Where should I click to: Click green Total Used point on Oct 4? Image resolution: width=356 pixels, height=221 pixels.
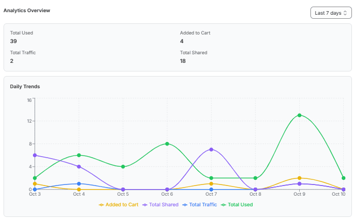coord(78,155)
